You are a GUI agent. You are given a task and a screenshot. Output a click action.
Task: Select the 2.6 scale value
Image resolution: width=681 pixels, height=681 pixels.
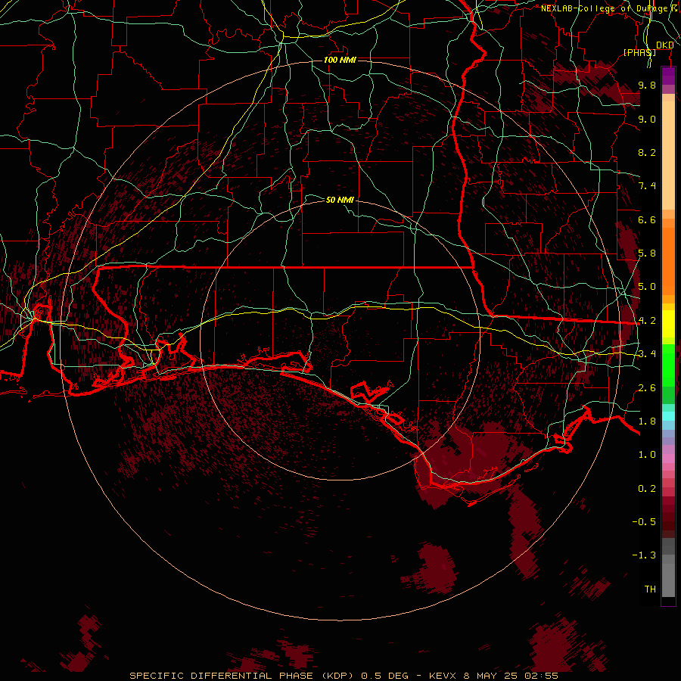647,388
